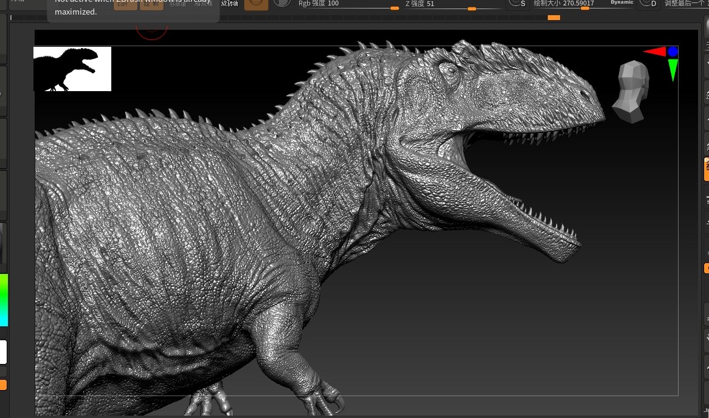
Task: Click the highlighted orange top shelf button
Action: (x=256, y=4)
